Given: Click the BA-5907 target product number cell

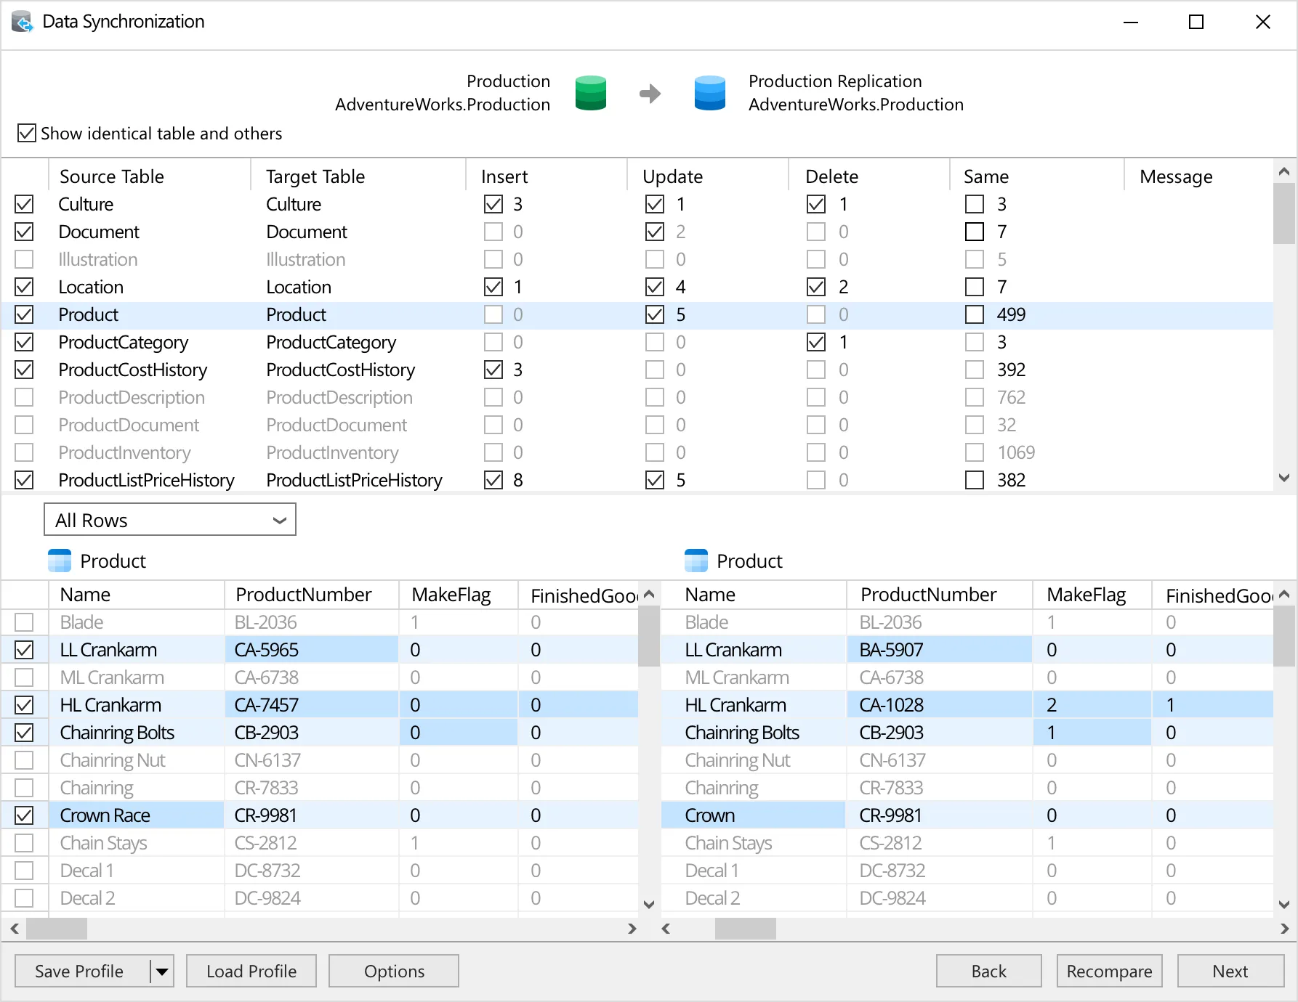Looking at the screenshot, I should tap(939, 650).
